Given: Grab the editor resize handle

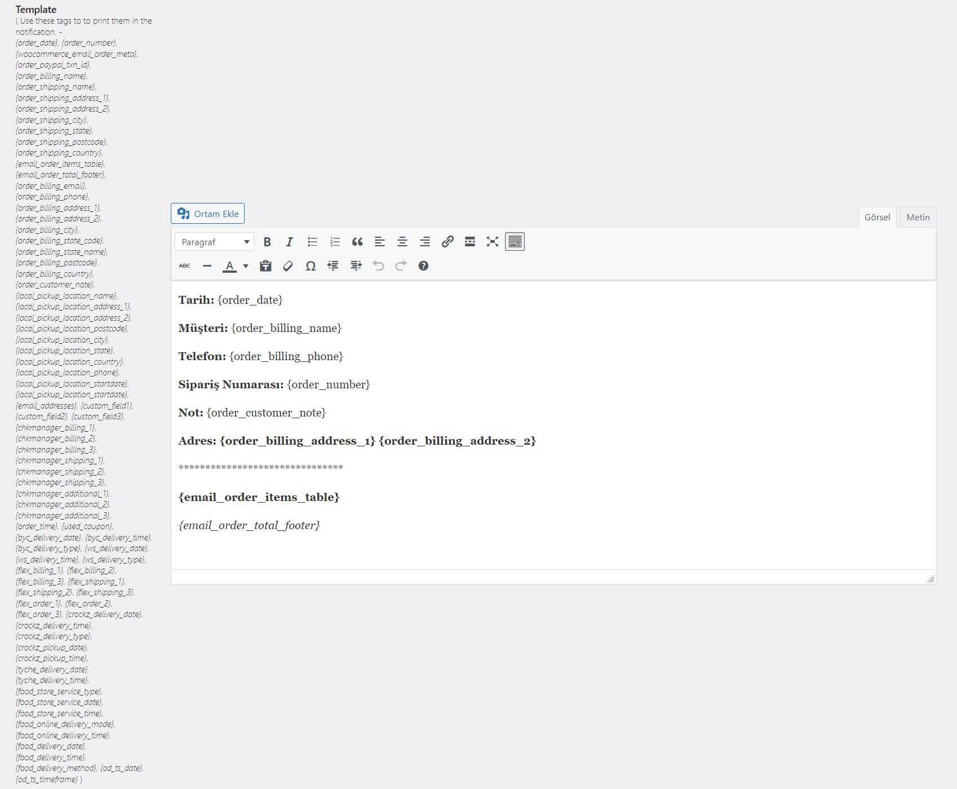Looking at the screenshot, I should click(x=931, y=579).
